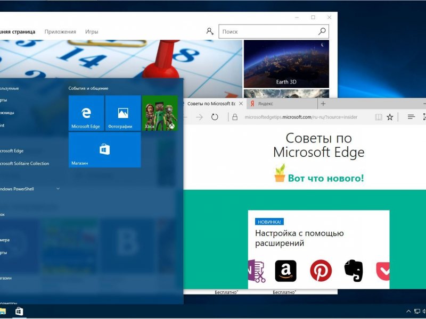Launch the Xbox tile with avatars

tap(160, 113)
